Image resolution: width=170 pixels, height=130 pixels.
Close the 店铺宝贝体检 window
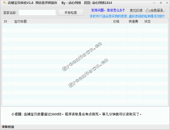(x=167, y=3)
